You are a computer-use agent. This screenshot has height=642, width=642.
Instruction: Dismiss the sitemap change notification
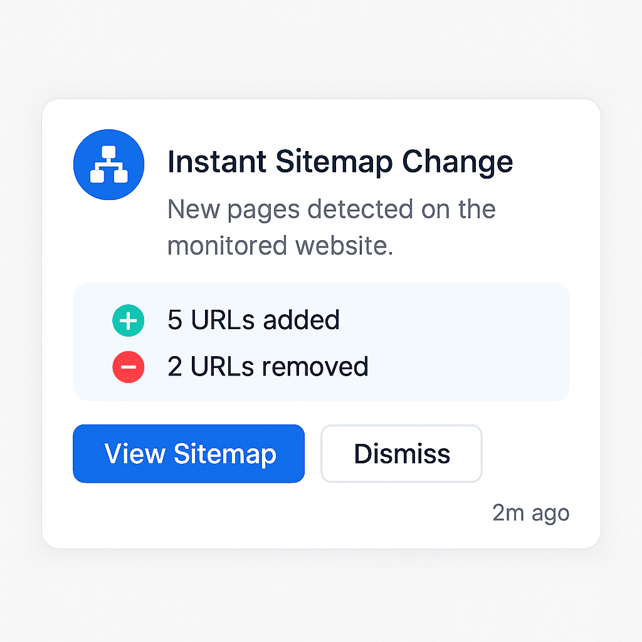(401, 453)
